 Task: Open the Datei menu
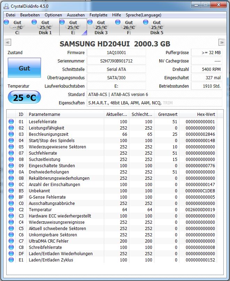click(10, 15)
